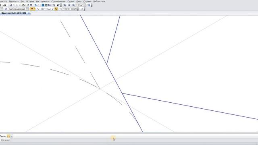Click the second radius option button
258x145 pixels.
pos(12,136)
